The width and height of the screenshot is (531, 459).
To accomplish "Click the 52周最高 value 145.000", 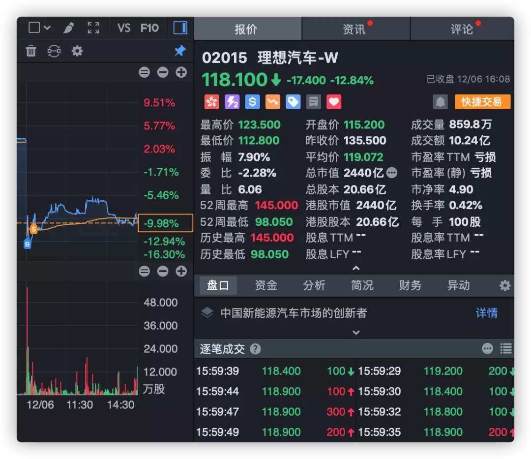I will tap(276, 205).
